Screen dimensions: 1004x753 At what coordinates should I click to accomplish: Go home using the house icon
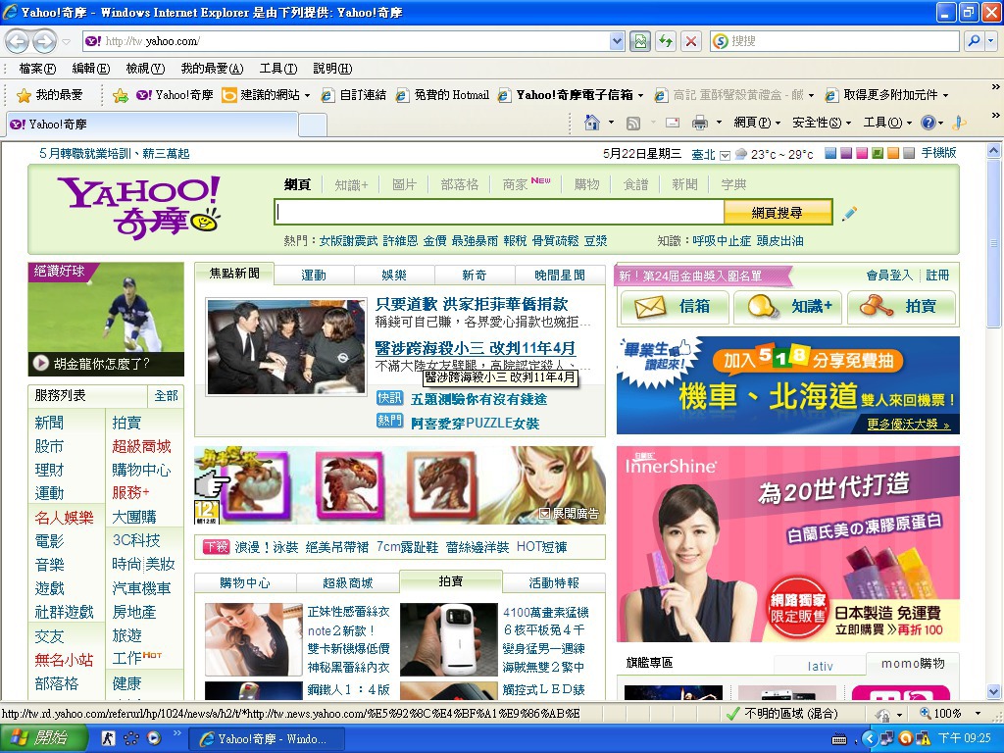592,123
